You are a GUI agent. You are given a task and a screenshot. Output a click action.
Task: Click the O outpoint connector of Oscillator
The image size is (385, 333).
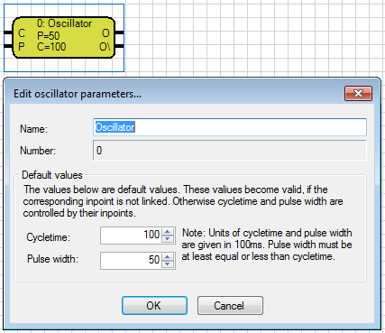coord(119,32)
